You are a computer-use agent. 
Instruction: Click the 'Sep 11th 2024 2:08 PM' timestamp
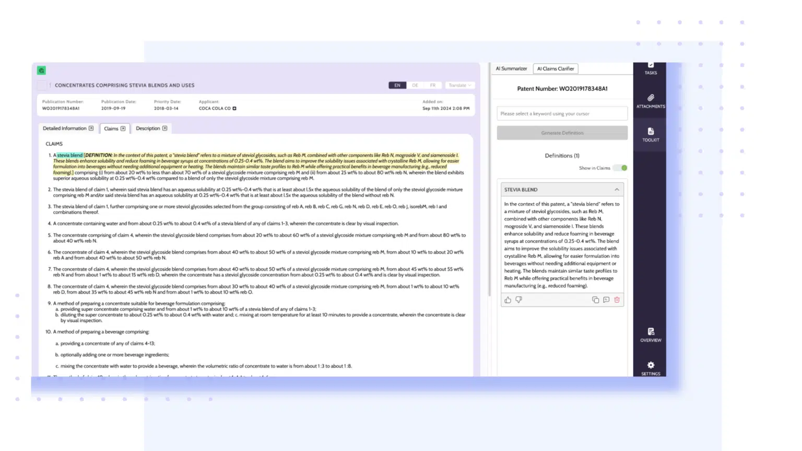tap(446, 109)
